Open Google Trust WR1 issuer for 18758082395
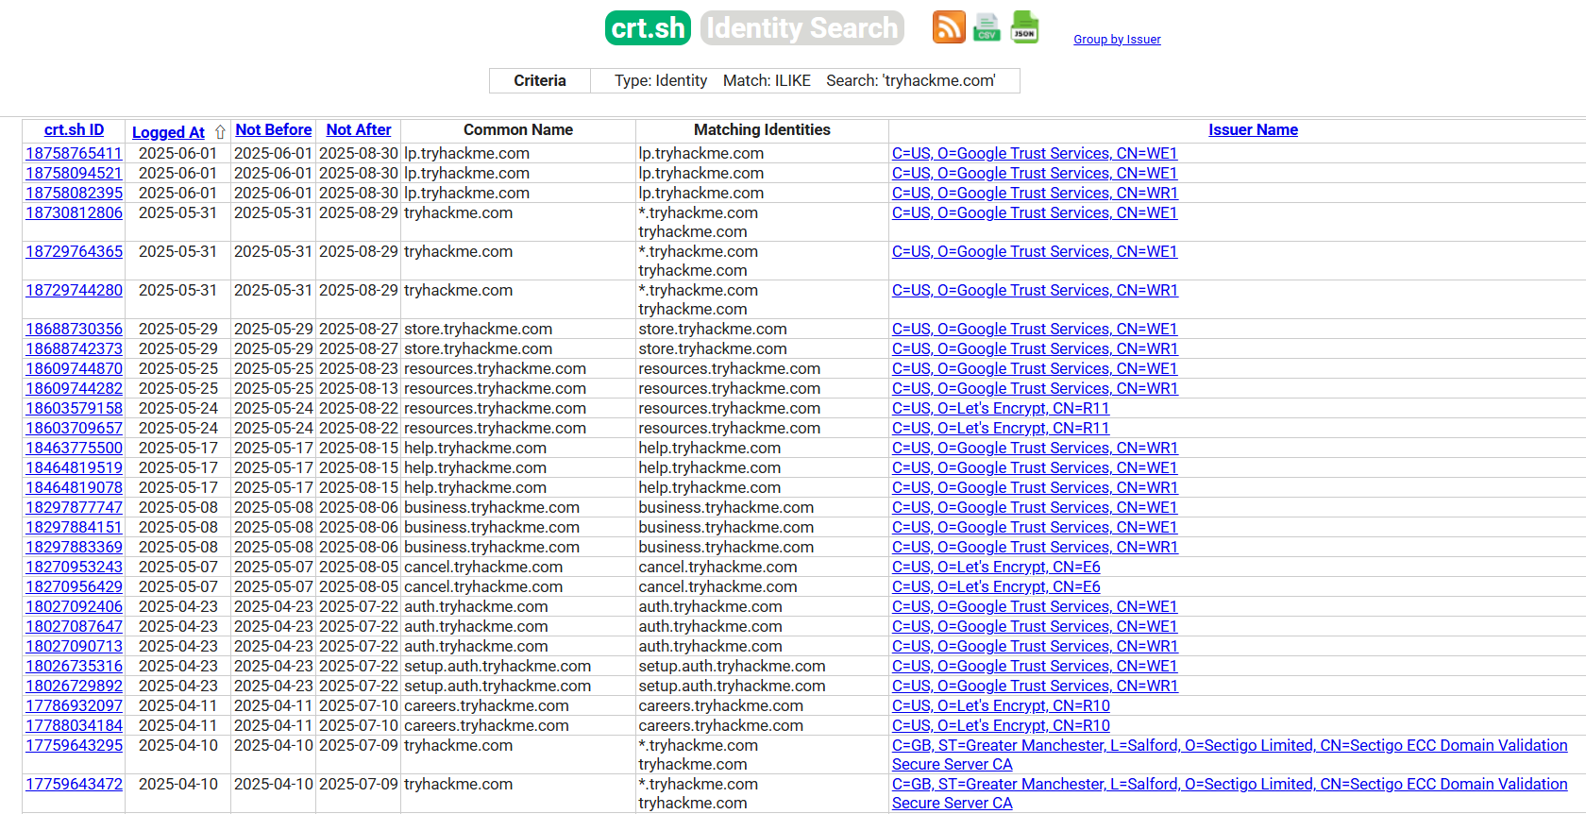Image resolution: width=1586 pixels, height=814 pixels. 1035,193
